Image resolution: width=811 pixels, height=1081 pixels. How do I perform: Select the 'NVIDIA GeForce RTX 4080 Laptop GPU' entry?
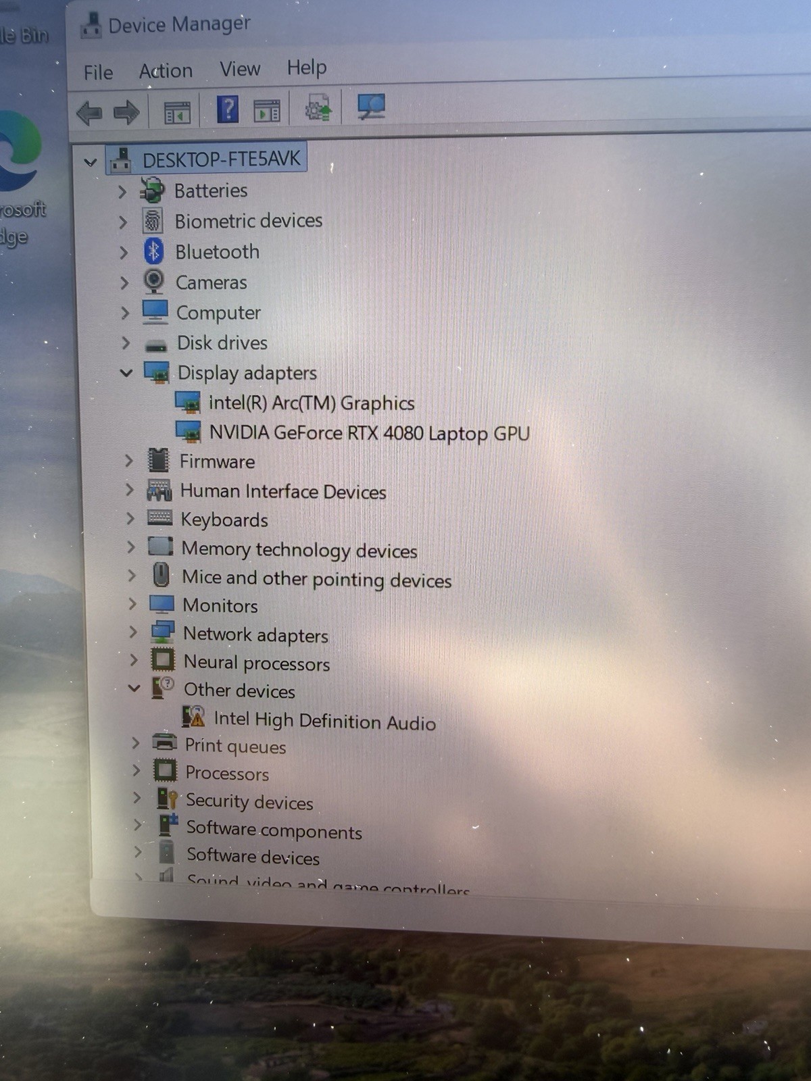coord(369,432)
